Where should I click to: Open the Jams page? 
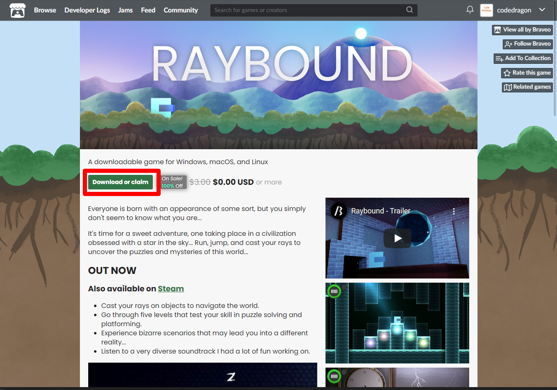(125, 10)
